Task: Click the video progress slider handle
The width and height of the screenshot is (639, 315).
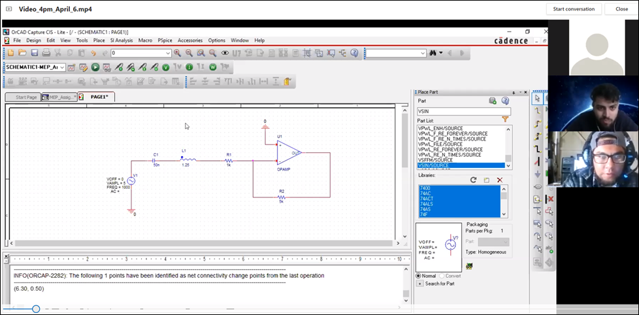Action: (x=36, y=309)
